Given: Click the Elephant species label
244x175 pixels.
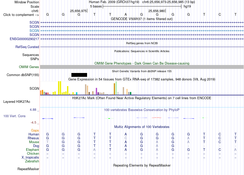Looking at the screenshot, I should (33, 150).
